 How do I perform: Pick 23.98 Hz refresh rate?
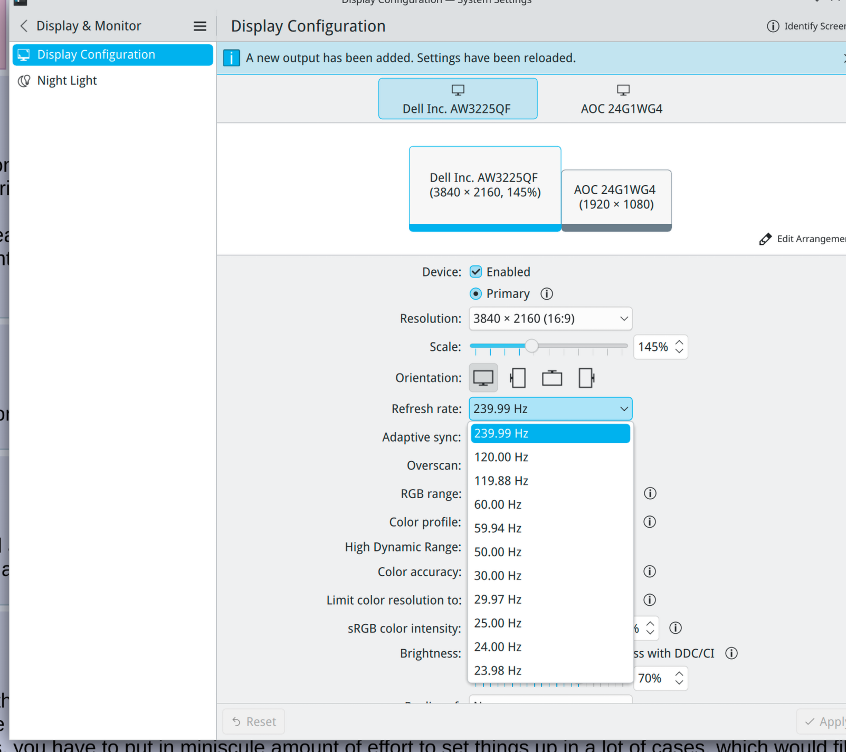pyautogui.click(x=550, y=671)
